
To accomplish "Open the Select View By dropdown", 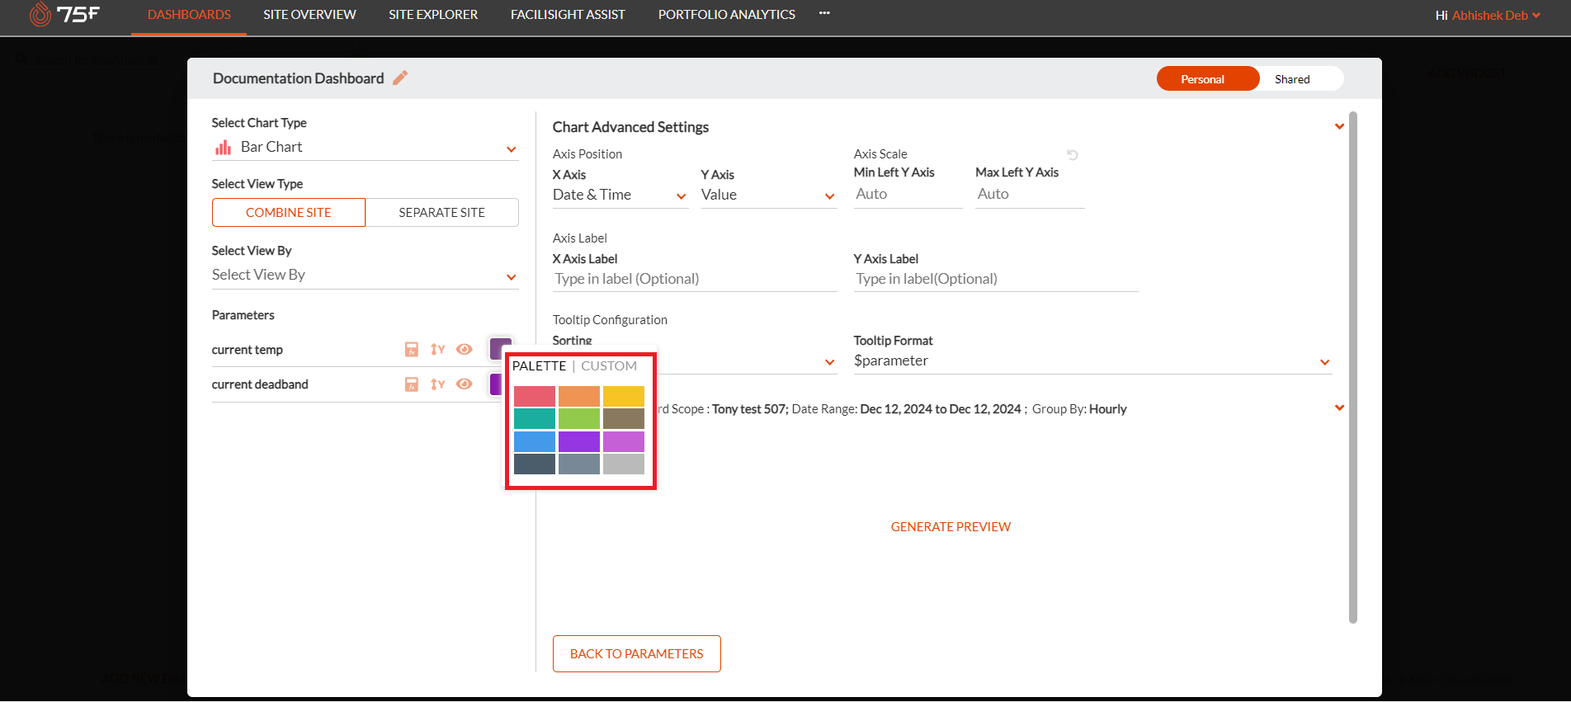I will click(x=365, y=276).
